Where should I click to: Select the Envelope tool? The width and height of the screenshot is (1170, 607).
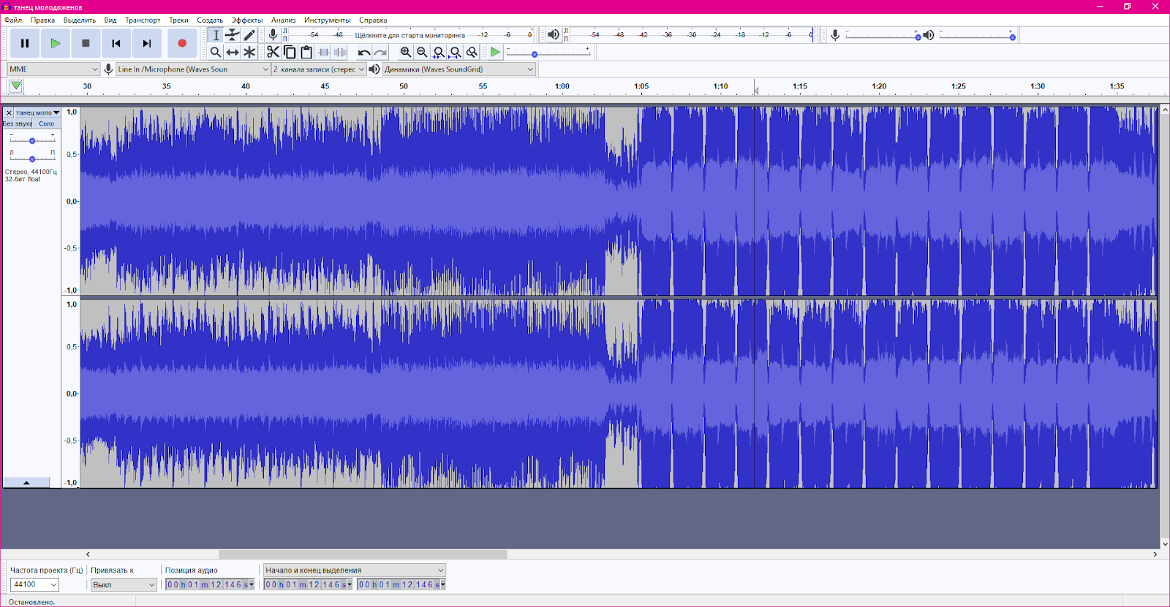tap(233, 35)
